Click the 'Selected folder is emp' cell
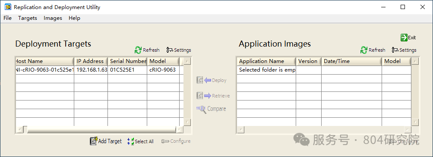Image resolution: width=433 pixels, height=157 pixels. click(x=266, y=70)
